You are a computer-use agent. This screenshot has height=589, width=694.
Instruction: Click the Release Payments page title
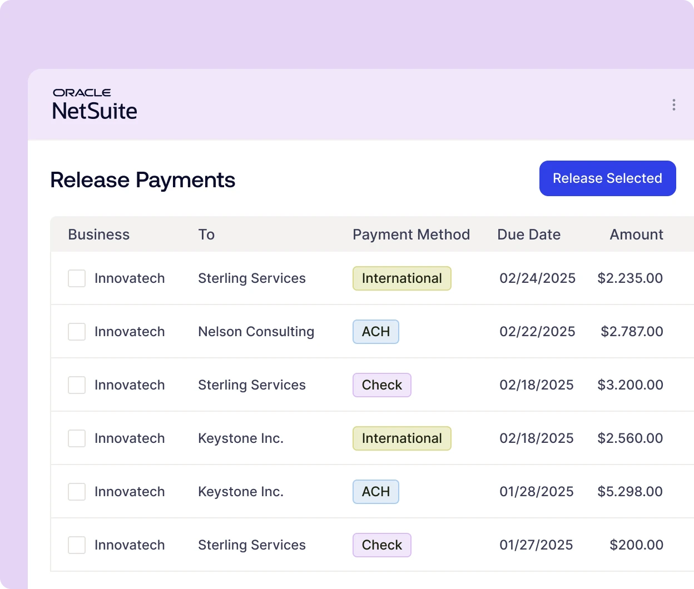pos(142,180)
